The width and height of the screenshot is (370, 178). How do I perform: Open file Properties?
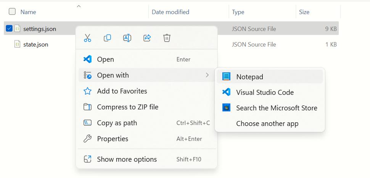(113, 139)
